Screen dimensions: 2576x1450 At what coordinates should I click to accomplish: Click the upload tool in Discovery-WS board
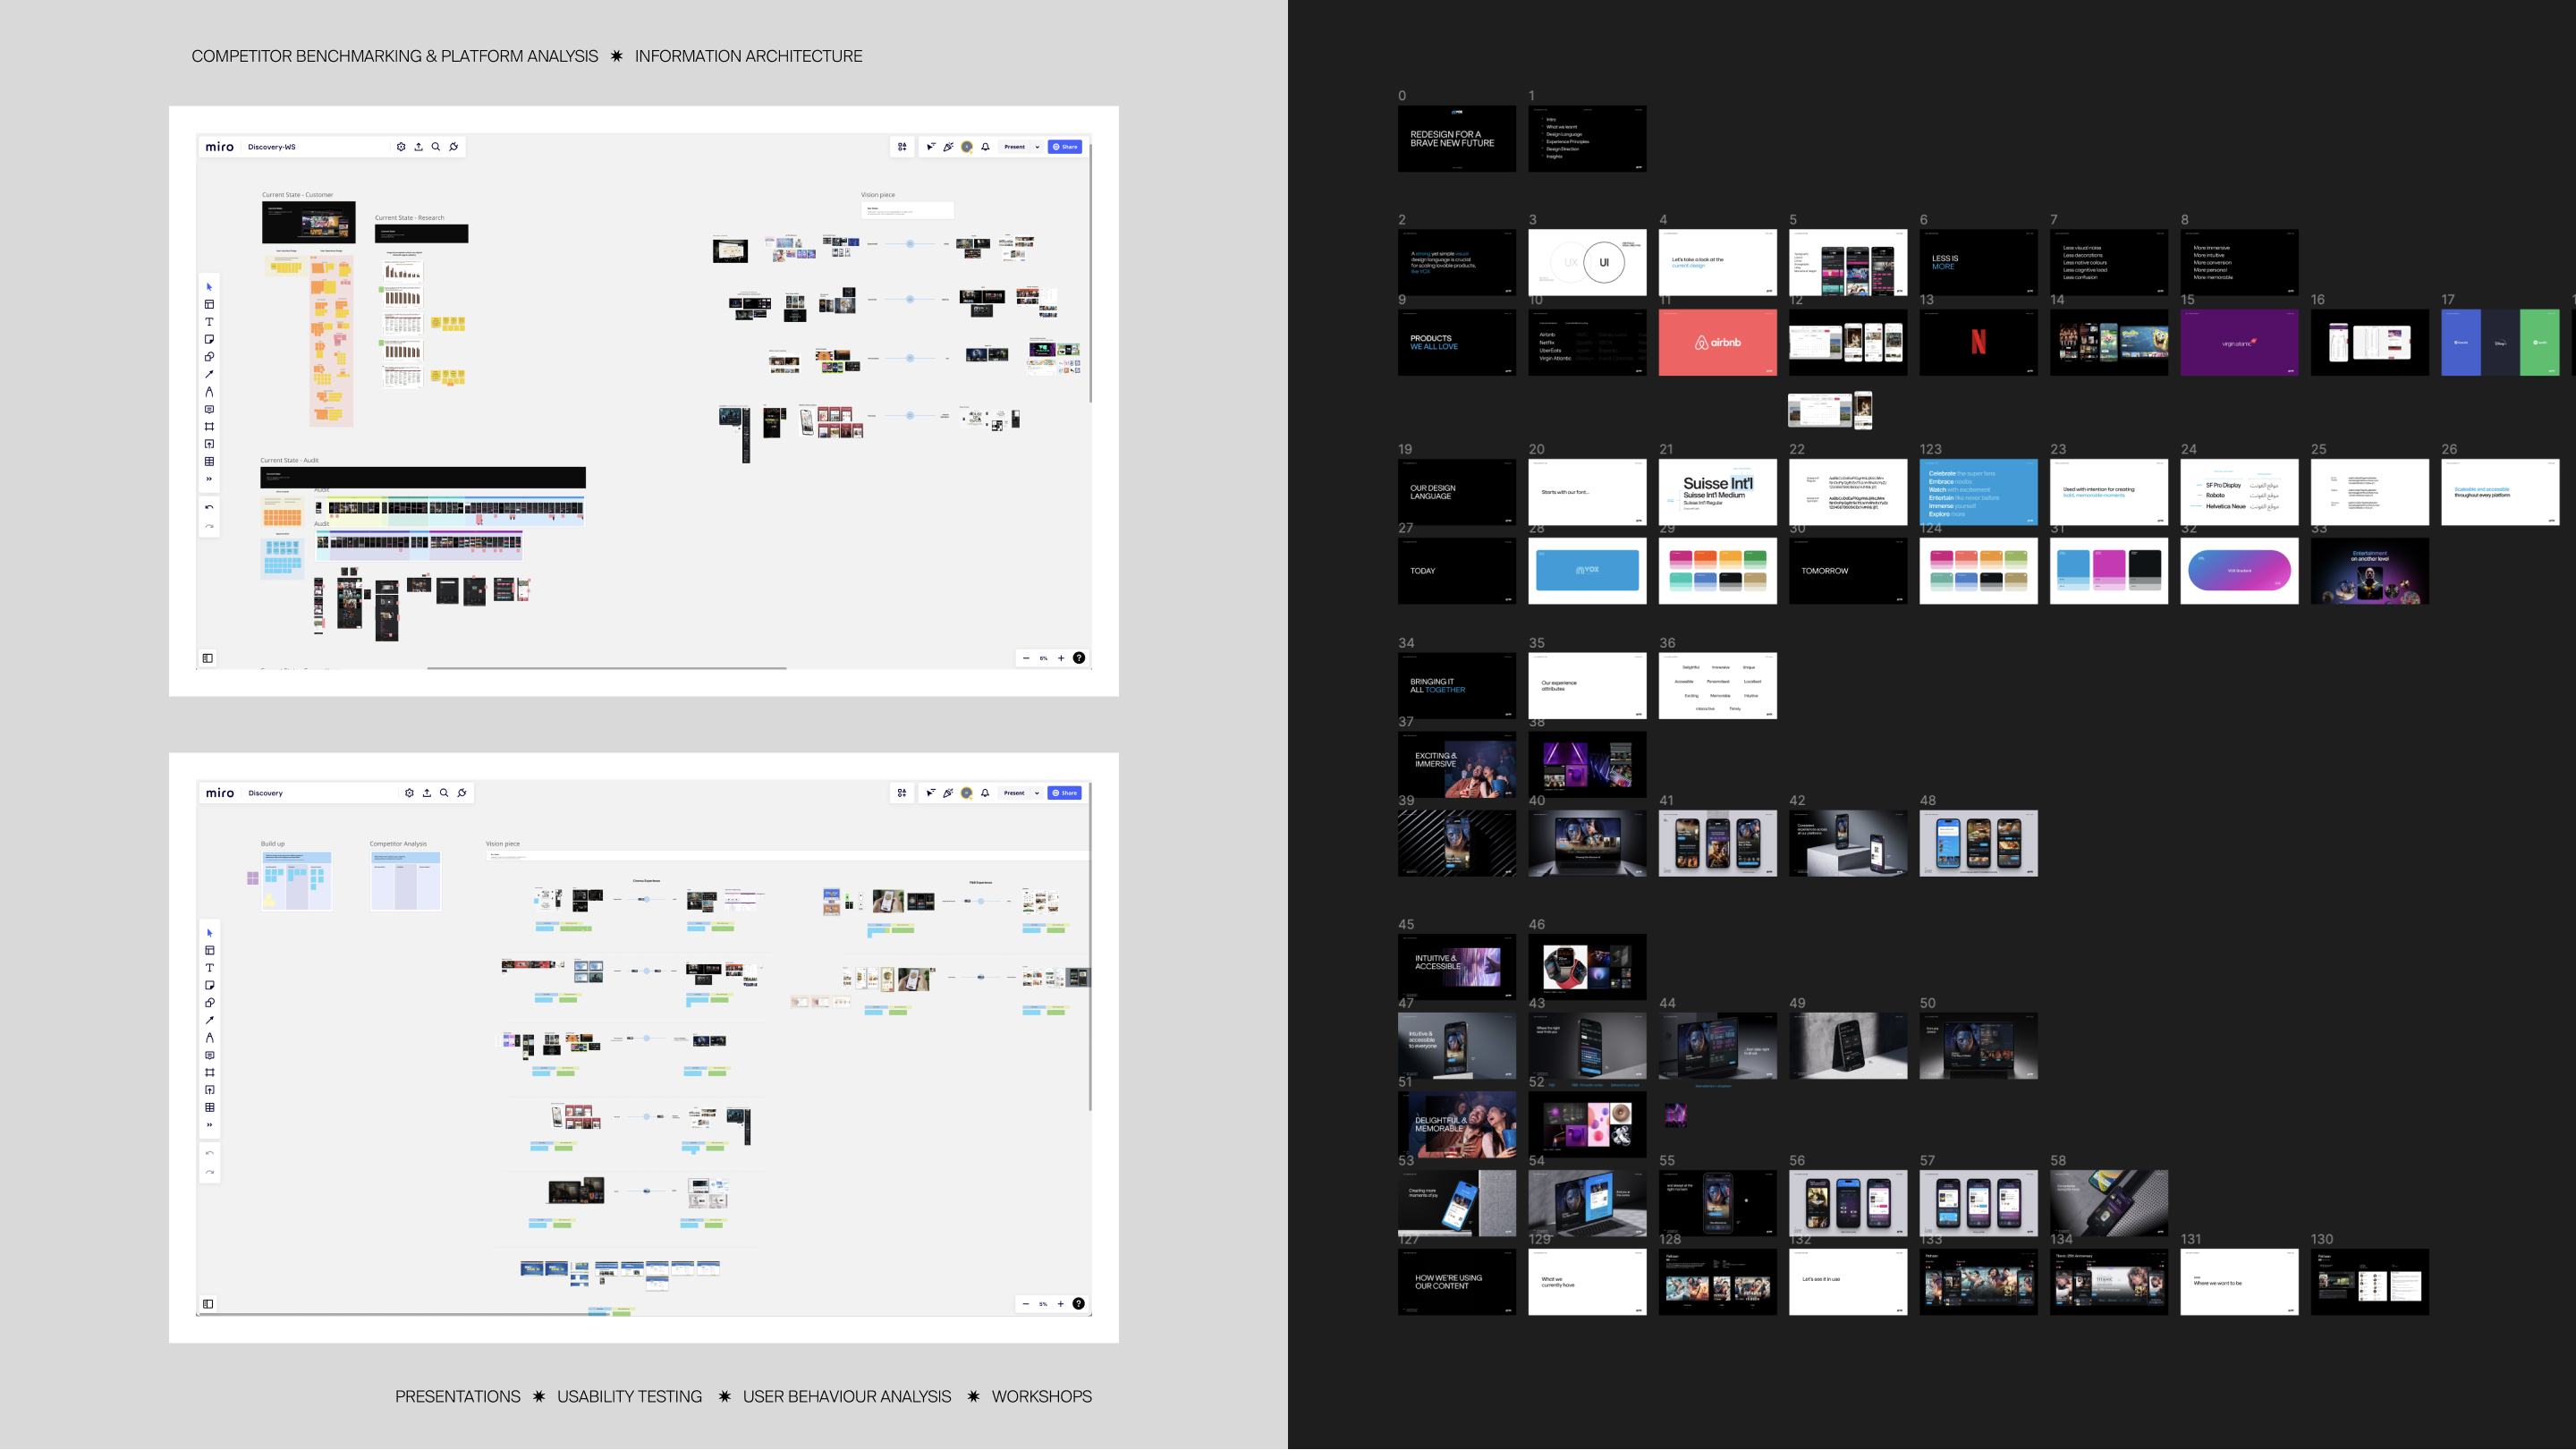pyautogui.click(x=209, y=444)
